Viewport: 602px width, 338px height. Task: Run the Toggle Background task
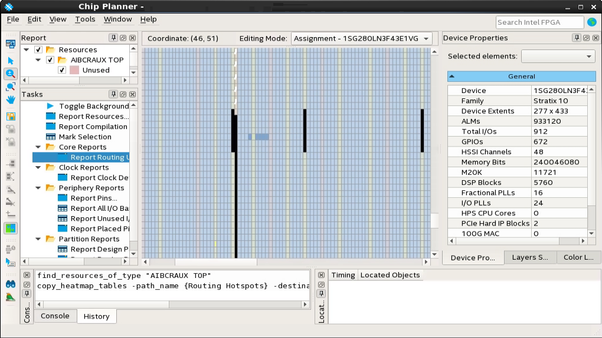tap(94, 106)
